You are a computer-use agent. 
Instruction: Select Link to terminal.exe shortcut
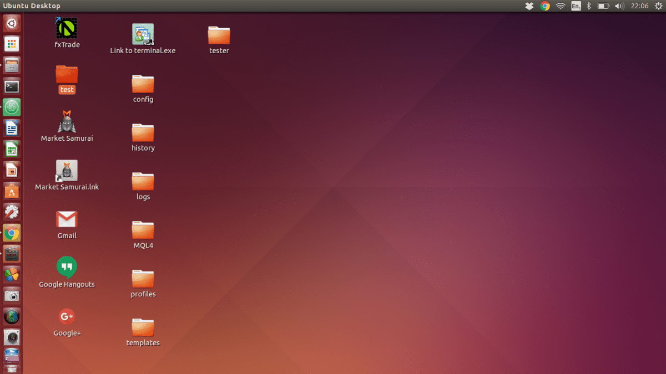click(x=143, y=34)
